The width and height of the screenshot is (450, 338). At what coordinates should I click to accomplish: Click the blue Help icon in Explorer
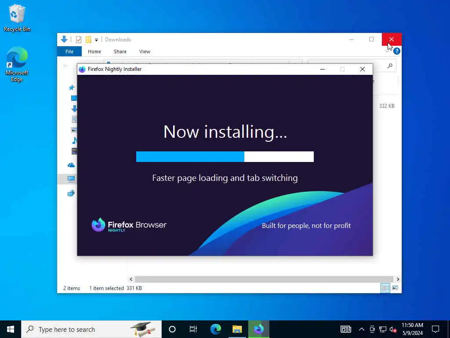tap(397, 51)
